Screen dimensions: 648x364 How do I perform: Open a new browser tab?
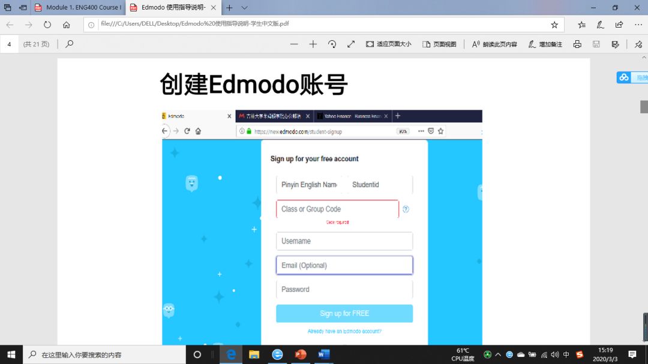(229, 7)
